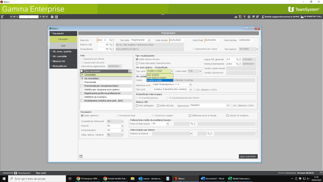Click the font size AA icon
This screenshot has width=323, height=182.
[236, 16]
